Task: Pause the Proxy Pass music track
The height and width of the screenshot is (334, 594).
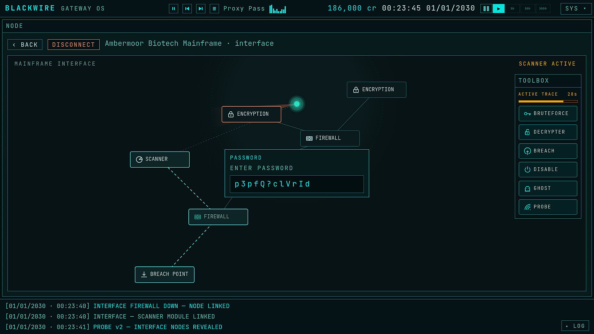Action: 174,9
